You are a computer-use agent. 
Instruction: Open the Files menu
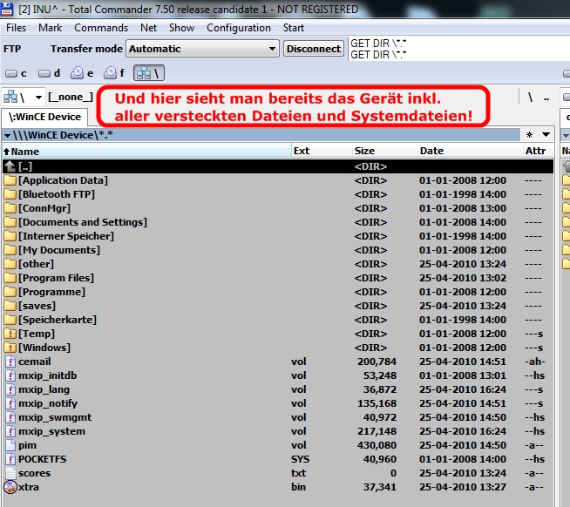tap(16, 28)
